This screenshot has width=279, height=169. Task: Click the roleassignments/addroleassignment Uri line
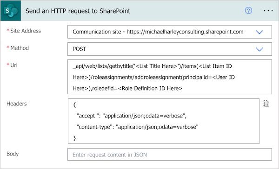[x=154, y=77]
